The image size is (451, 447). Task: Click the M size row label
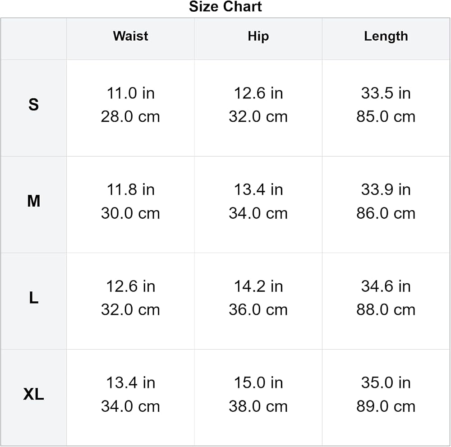click(34, 201)
